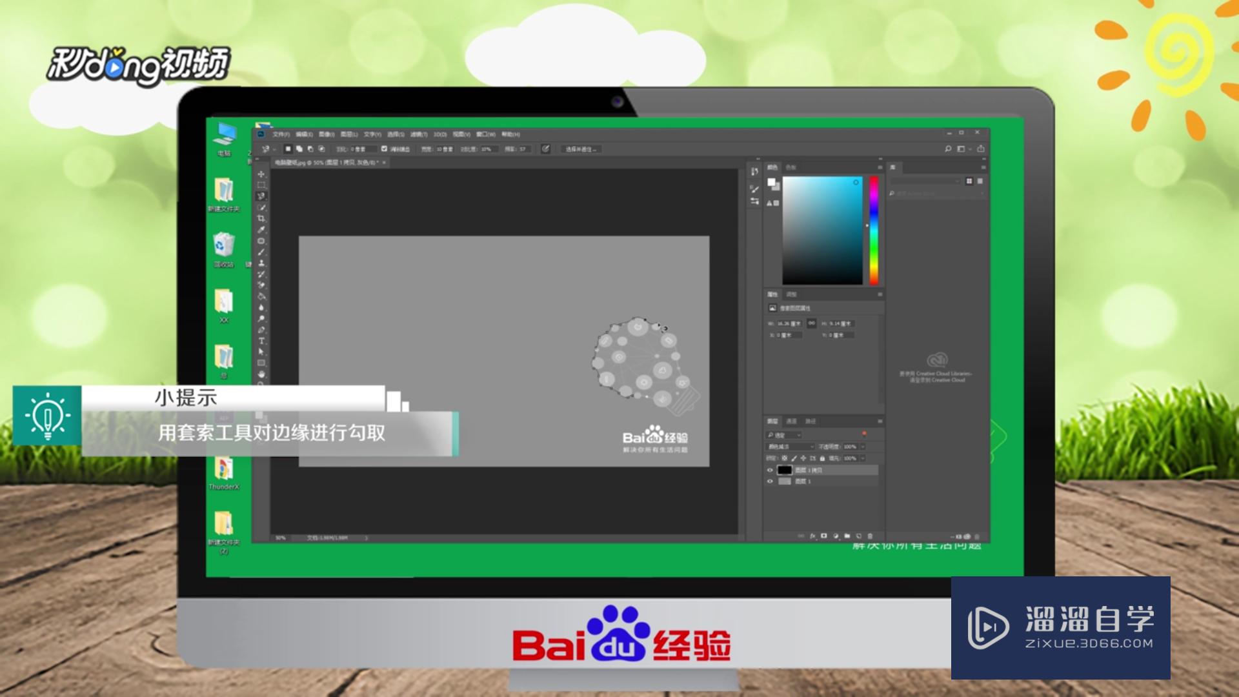The width and height of the screenshot is (1239, 697).
Task: Select the Magnetic Lasso tool in toolbar
Action: coord(261,196)
